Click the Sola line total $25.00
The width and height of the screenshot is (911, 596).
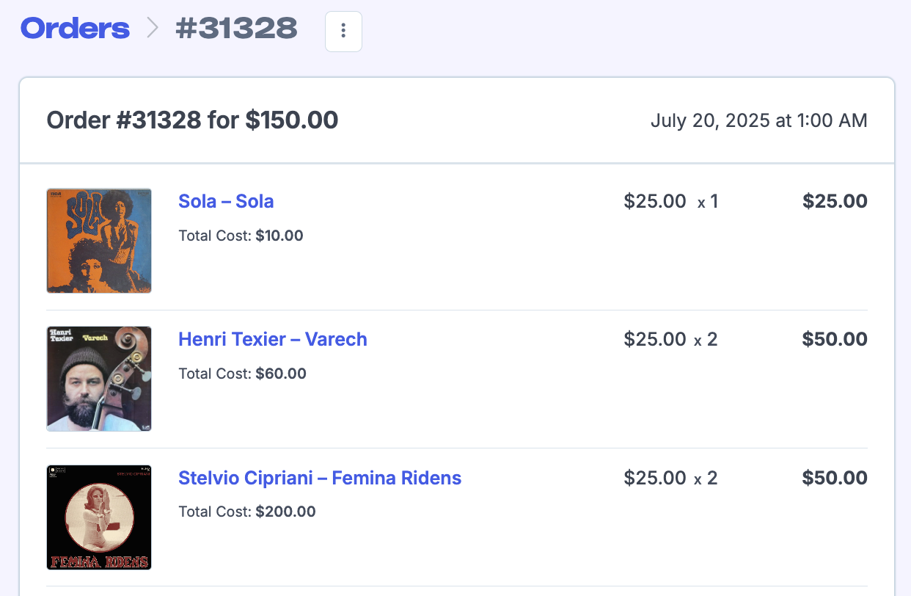(x=835, y=201)
